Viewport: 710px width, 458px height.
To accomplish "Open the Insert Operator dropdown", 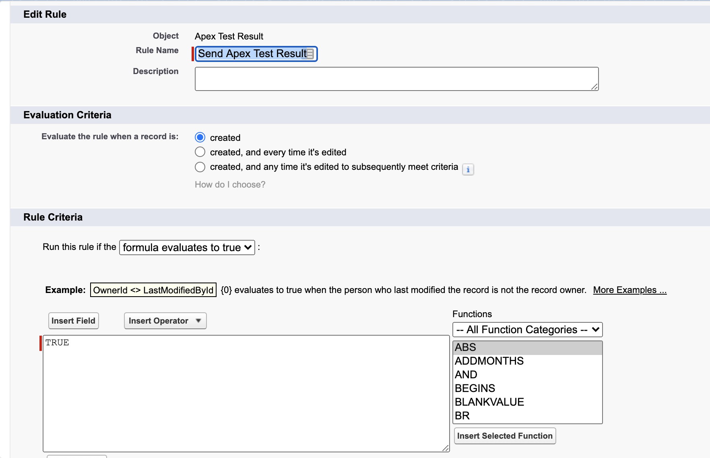I will pos(165,321).
